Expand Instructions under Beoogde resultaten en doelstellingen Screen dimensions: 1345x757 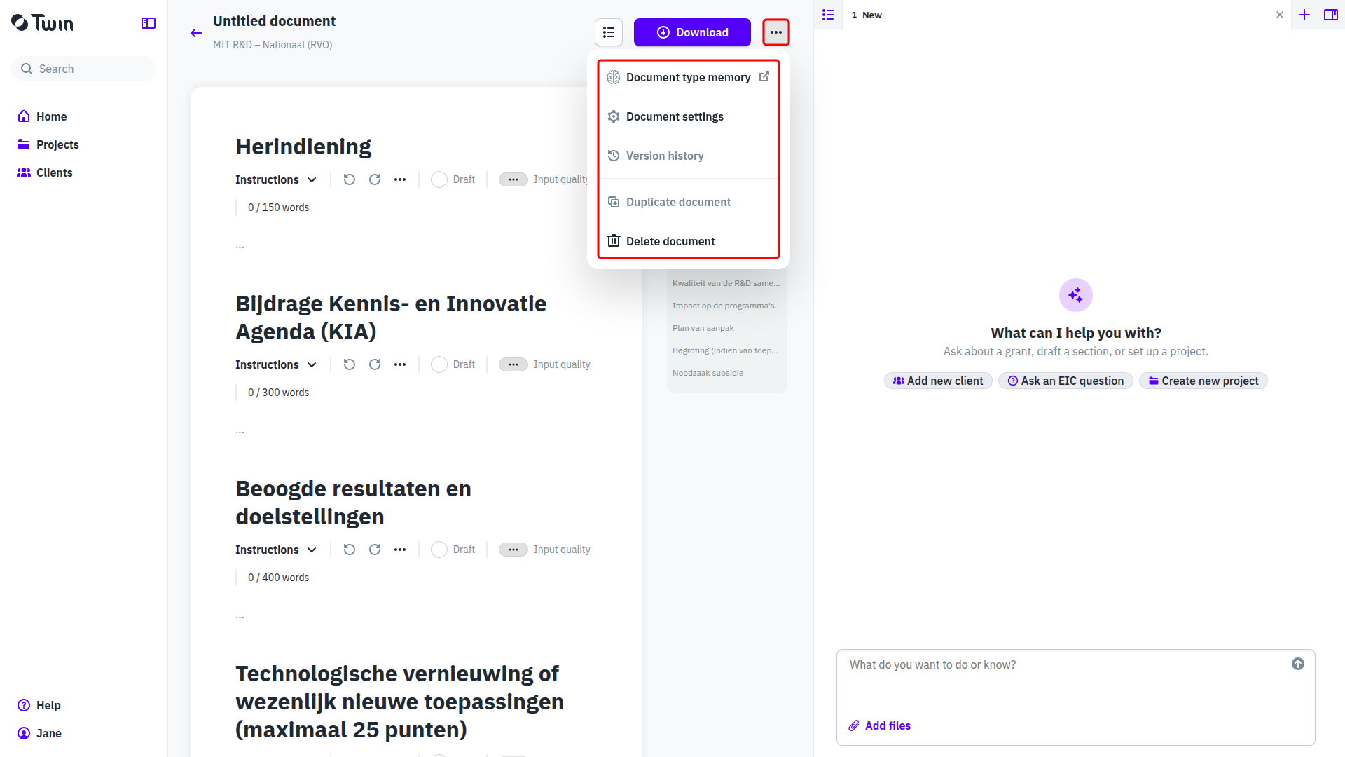tap(276, 550)
